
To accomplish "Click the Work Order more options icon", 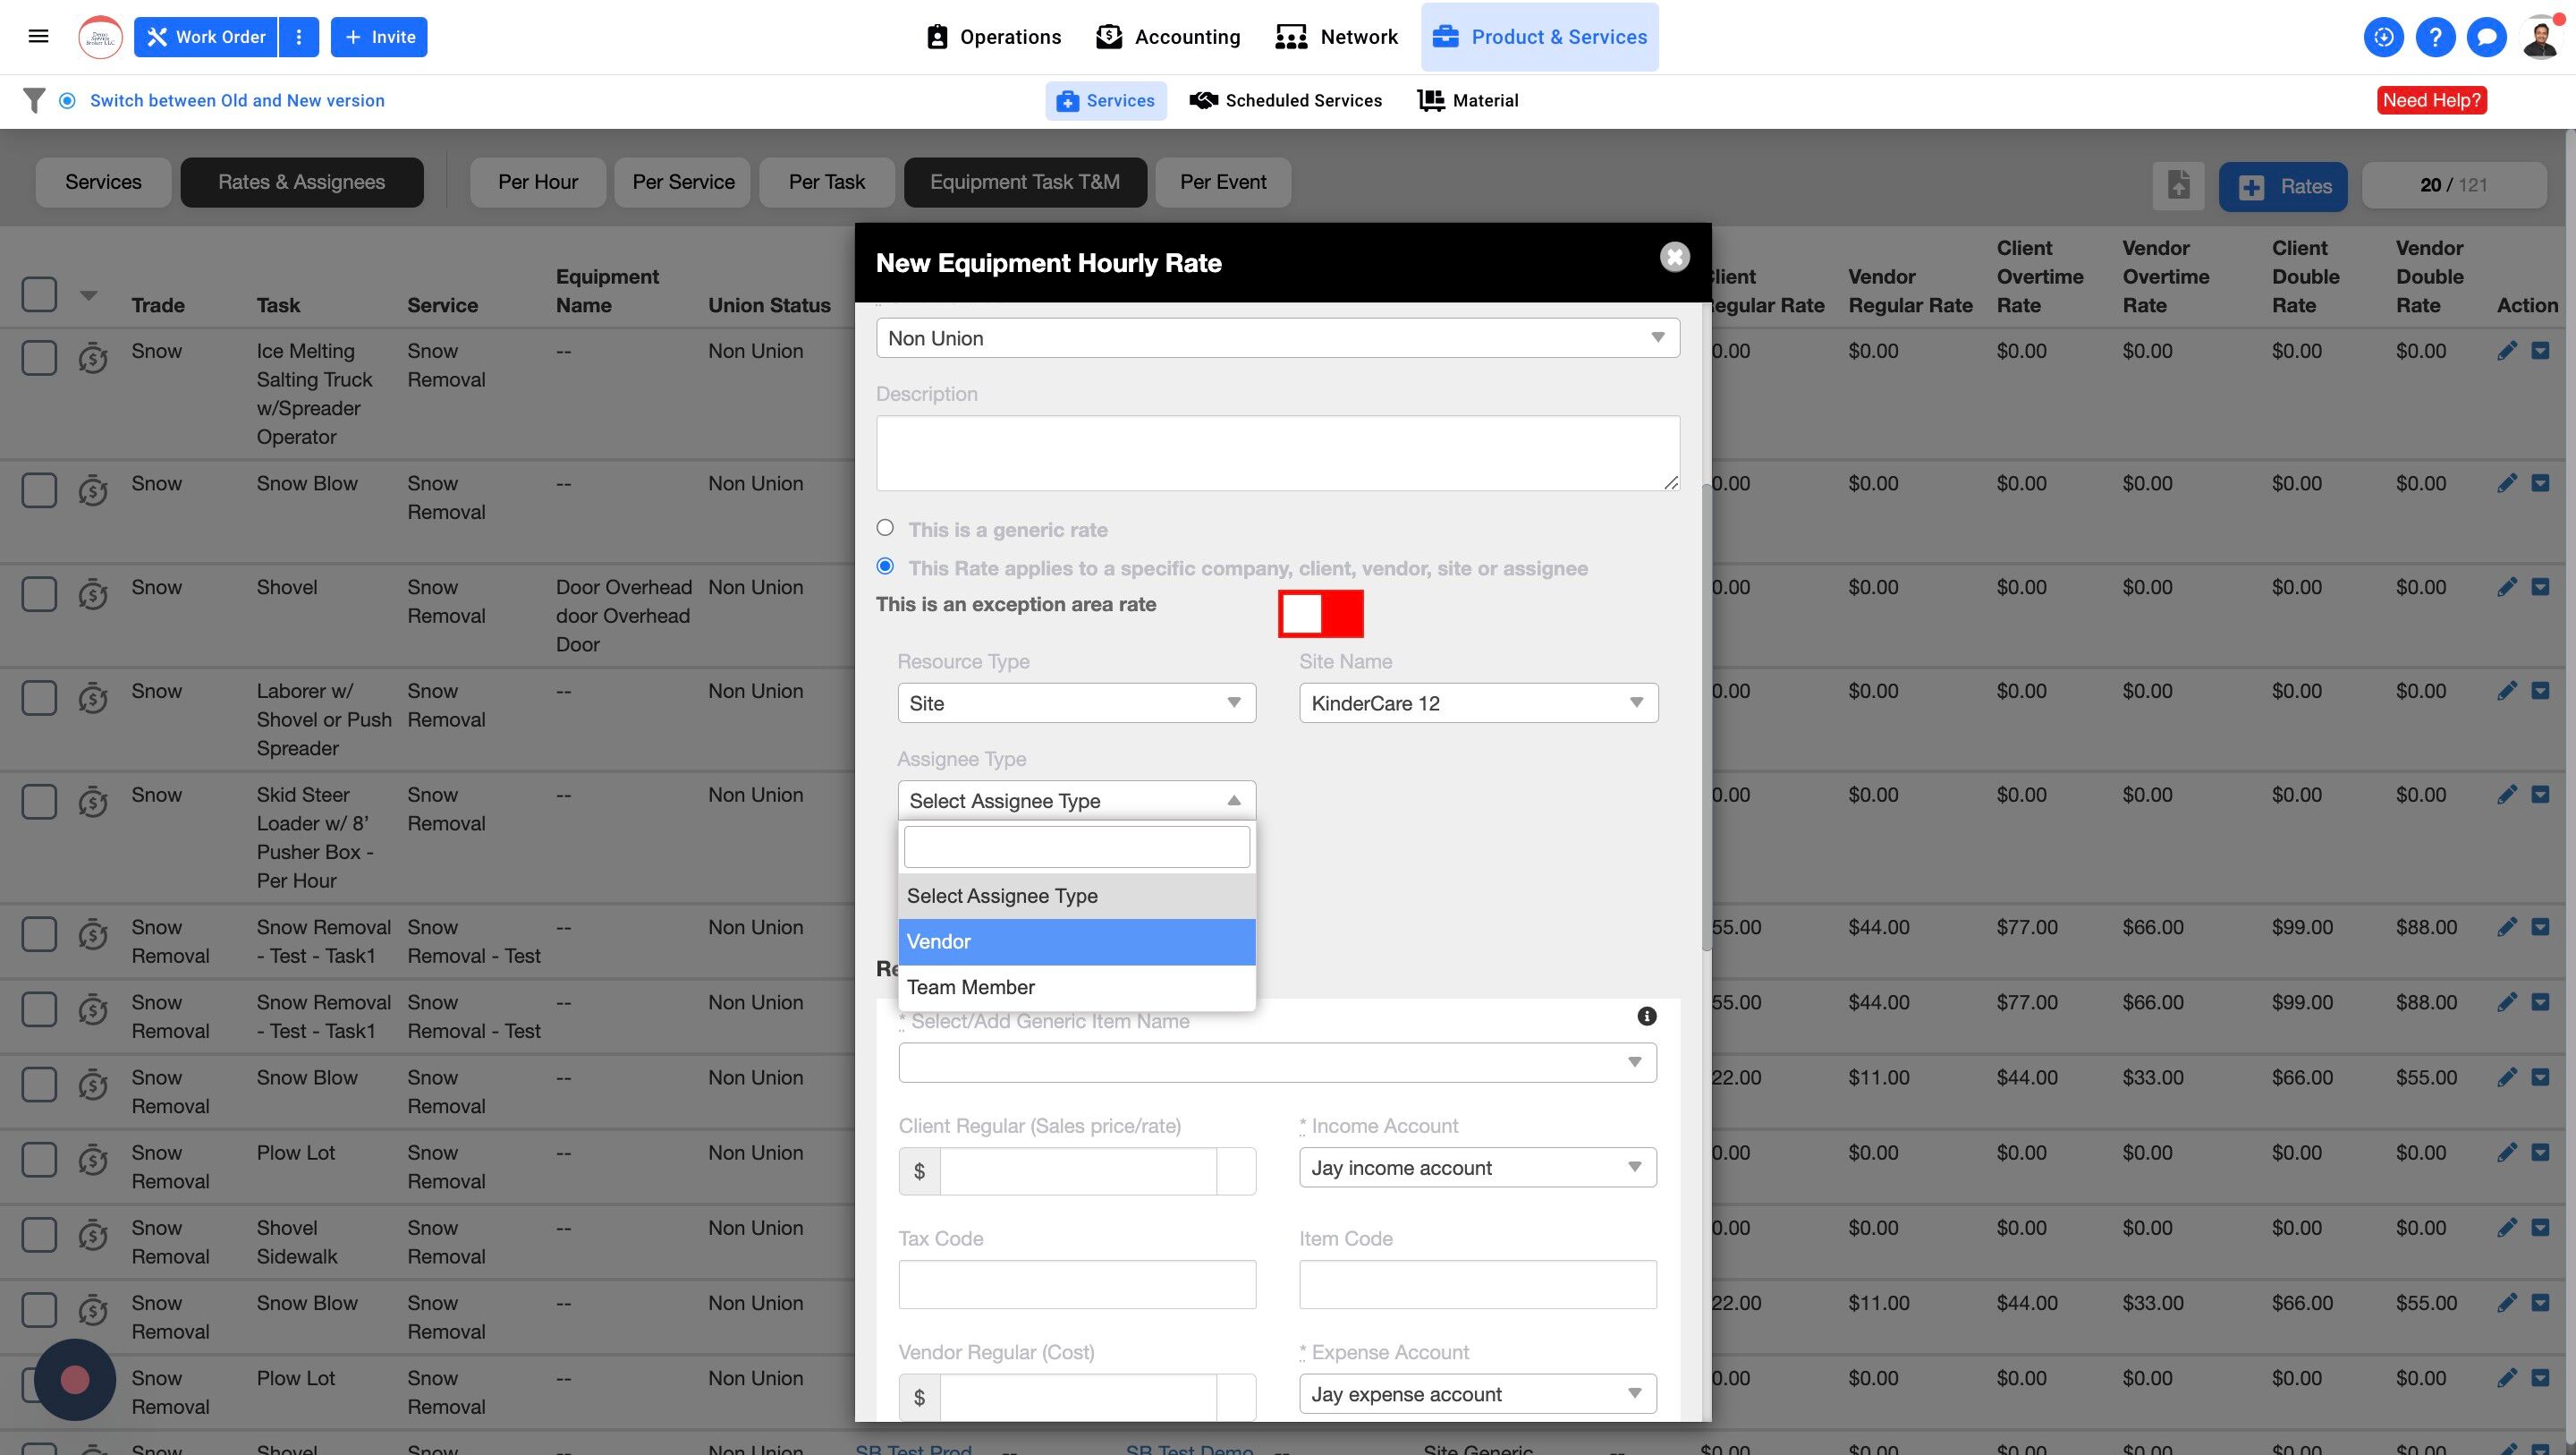I will pos(298,37).
